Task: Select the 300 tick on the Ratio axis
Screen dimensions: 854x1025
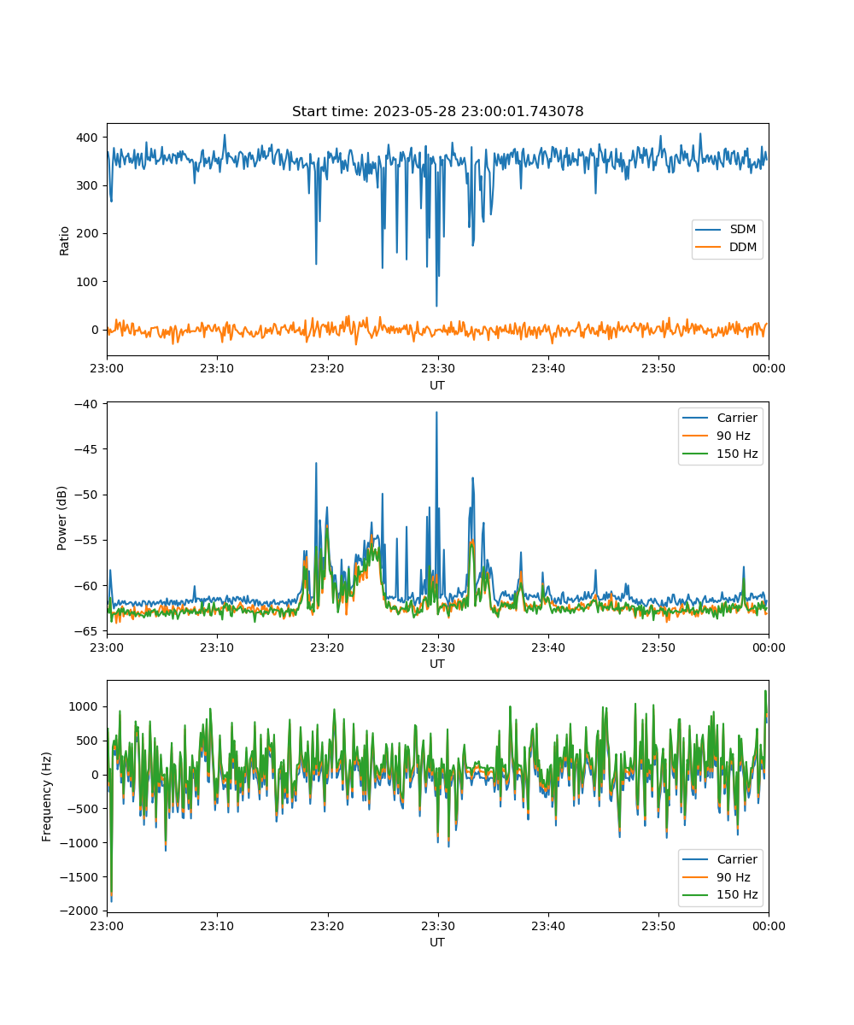Action: click(x=89, y=185)
